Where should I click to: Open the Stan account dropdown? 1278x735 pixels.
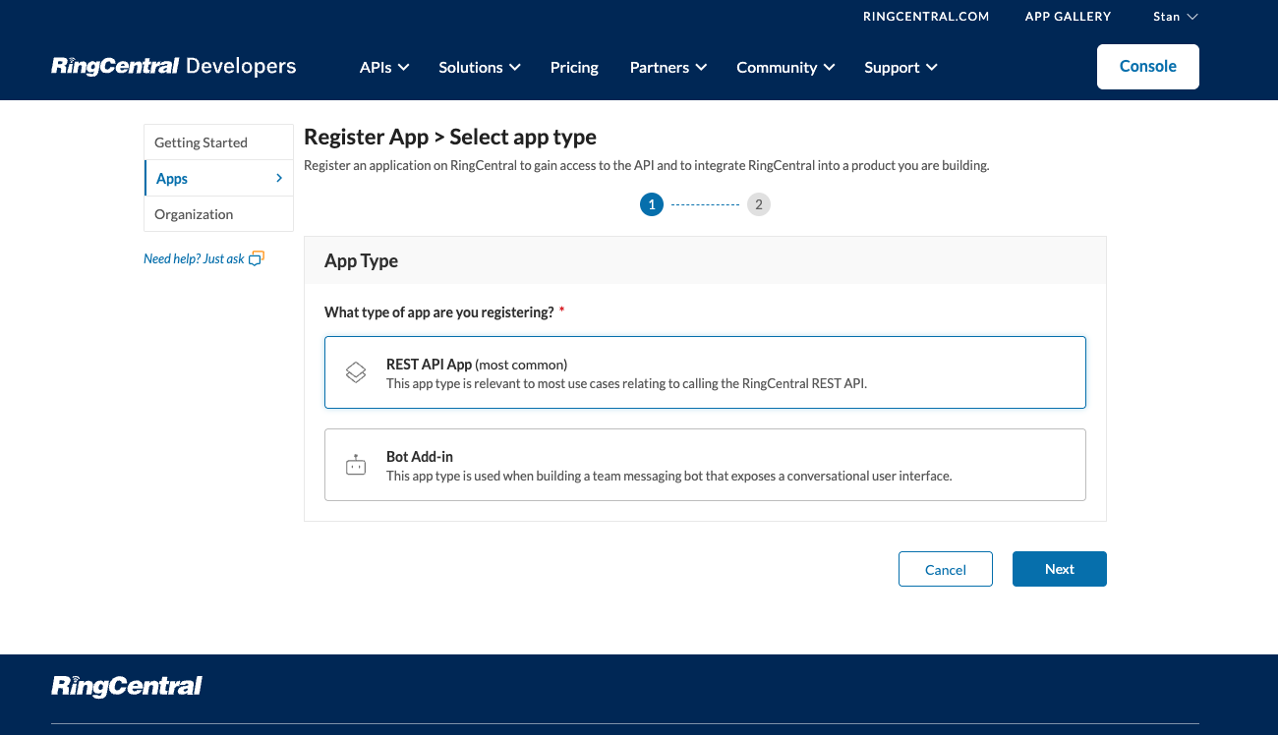click(x=1176, y=17)
